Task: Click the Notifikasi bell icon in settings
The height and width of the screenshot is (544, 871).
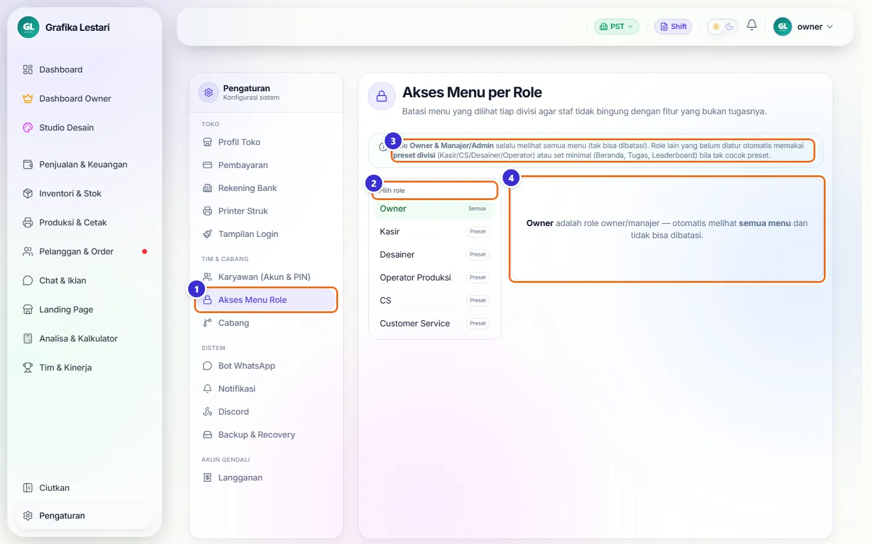Action: [x=207, y=389]
